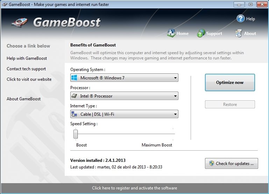Click the title bar application icon
The height and width of the screenshot is (194, 269).
tap(4, 4)
